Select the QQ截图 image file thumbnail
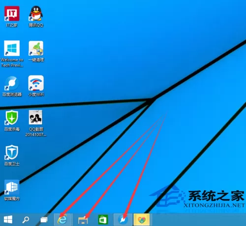Image resolution: width=246 pixels, height=226 pixels. (35, 118)
